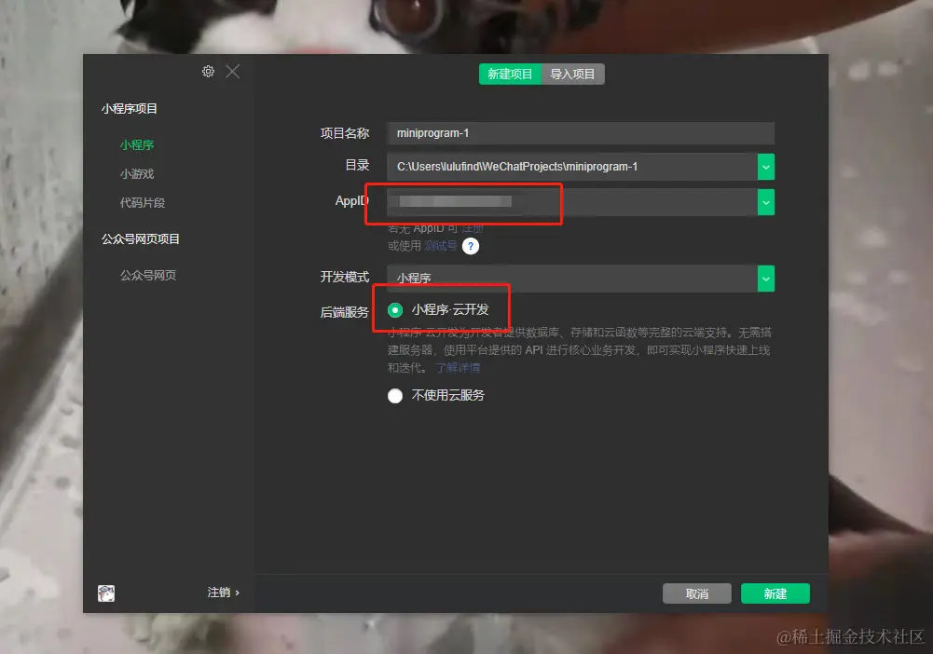Open the 了解详情 link

(x=458, y=368)
